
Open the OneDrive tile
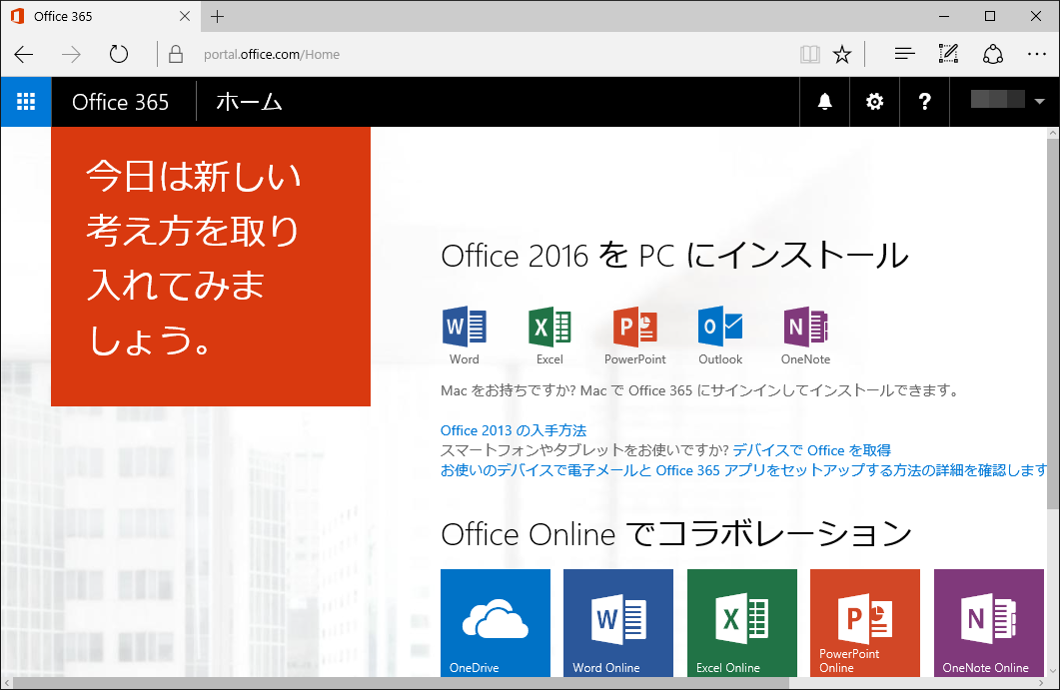(x=496, y=622)
